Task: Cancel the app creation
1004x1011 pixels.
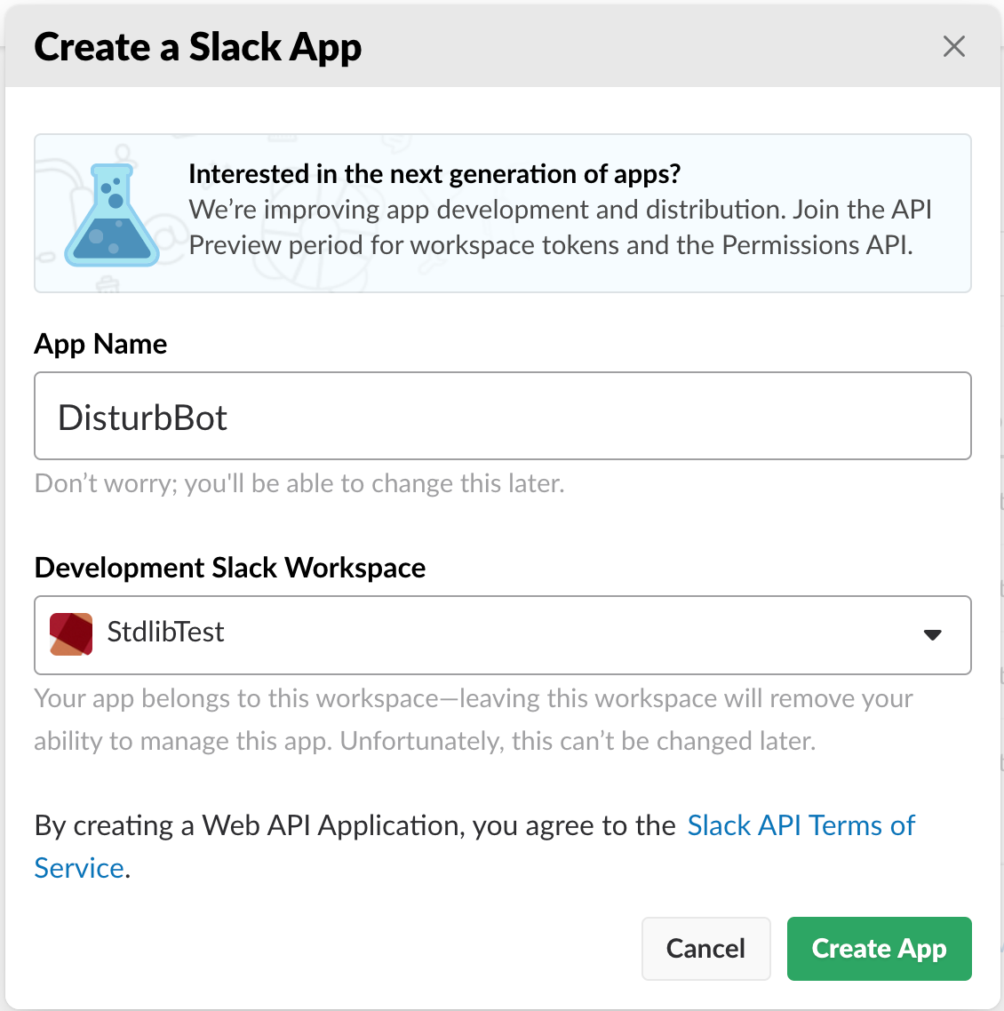Action: pyautogui.click(x=705, y=948)
